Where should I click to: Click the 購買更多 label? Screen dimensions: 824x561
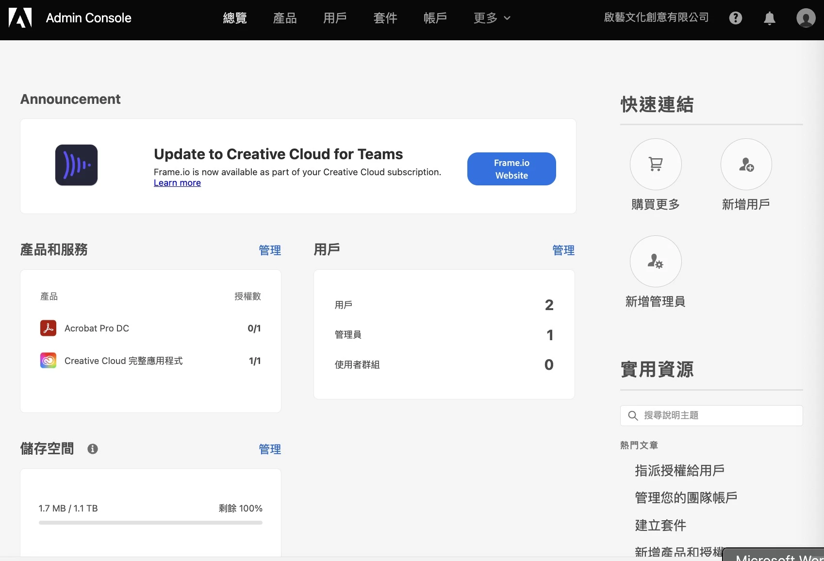coord(656,204)
